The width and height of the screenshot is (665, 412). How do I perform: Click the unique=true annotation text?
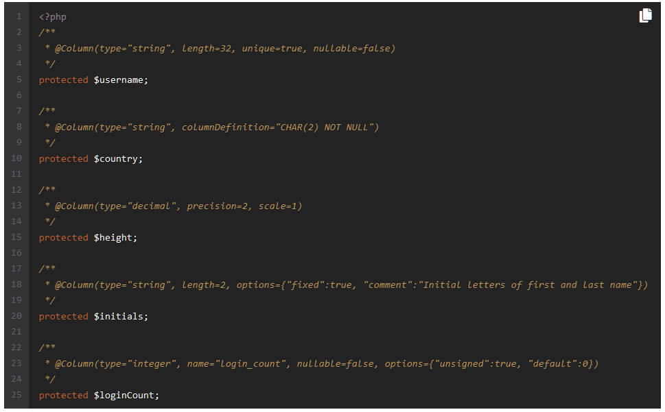pos(272,49)
